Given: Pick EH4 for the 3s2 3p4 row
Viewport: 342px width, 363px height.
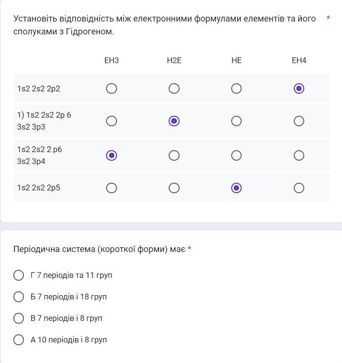Looking at the screenshot, I should pyautogui.click(x=299, y=155).
